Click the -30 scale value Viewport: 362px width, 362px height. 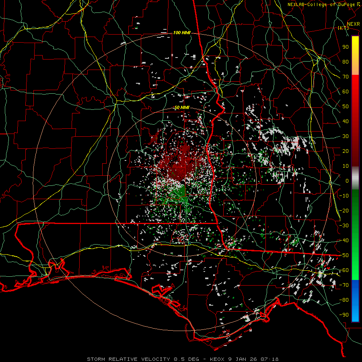(344, 226)
